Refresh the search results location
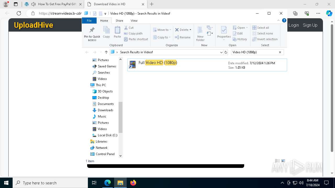The image size is (335, 188). pos(226,52)
